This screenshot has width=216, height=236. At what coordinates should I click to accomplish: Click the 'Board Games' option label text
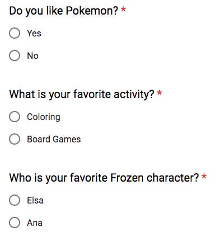54,139
